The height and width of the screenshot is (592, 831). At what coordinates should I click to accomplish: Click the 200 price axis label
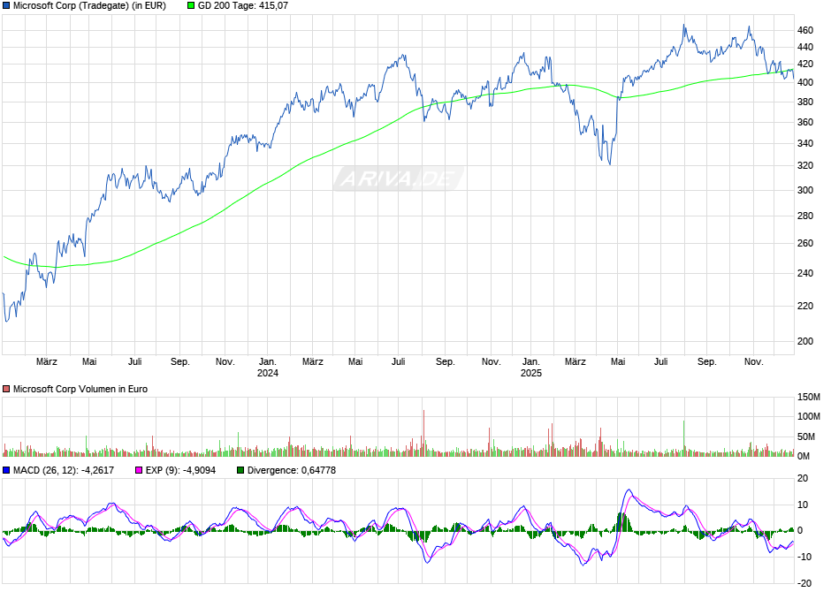click(x=805, y=342)
